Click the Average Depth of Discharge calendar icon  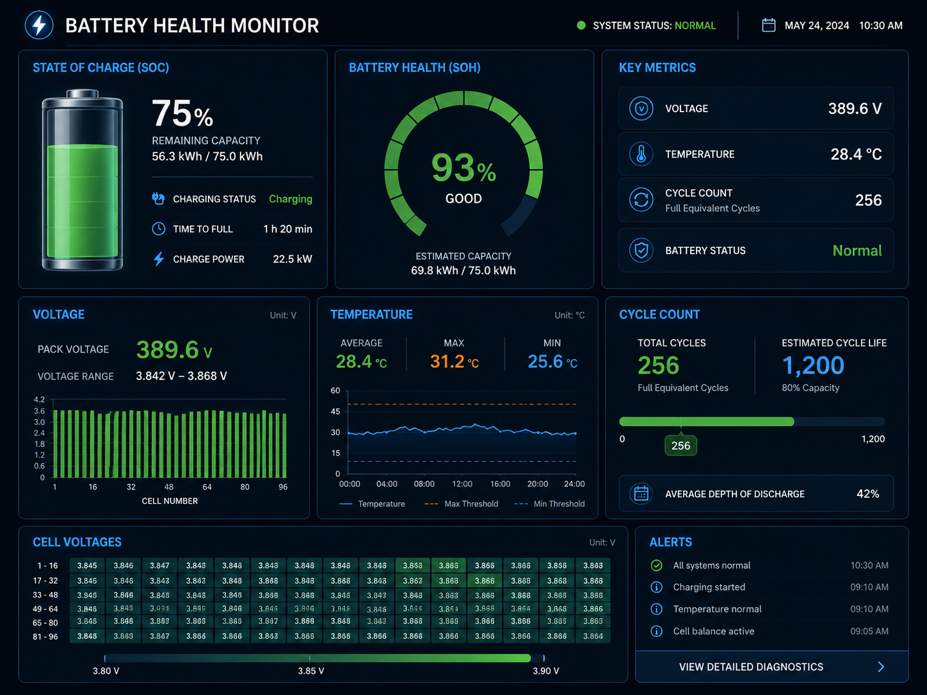pos(641,493)
